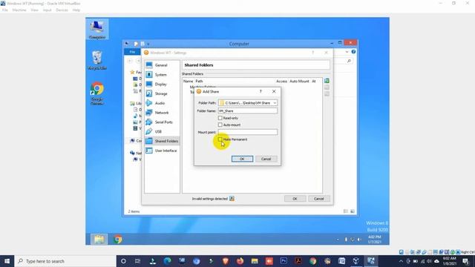Viewport: 475px width, 267px height.
Task: Click the Settings window help question mark
Action: tap(313, 53)
